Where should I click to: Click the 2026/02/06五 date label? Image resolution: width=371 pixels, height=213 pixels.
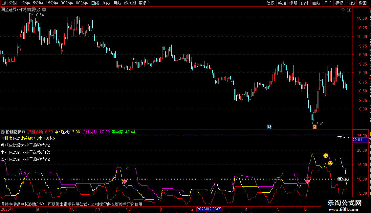pyautogui.click(x=209, y=209)
